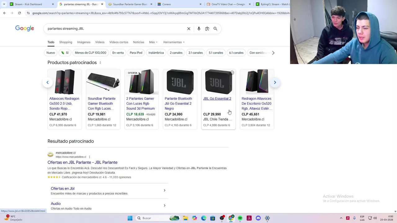Open the Herramientas dropdown

pos(174,42)
